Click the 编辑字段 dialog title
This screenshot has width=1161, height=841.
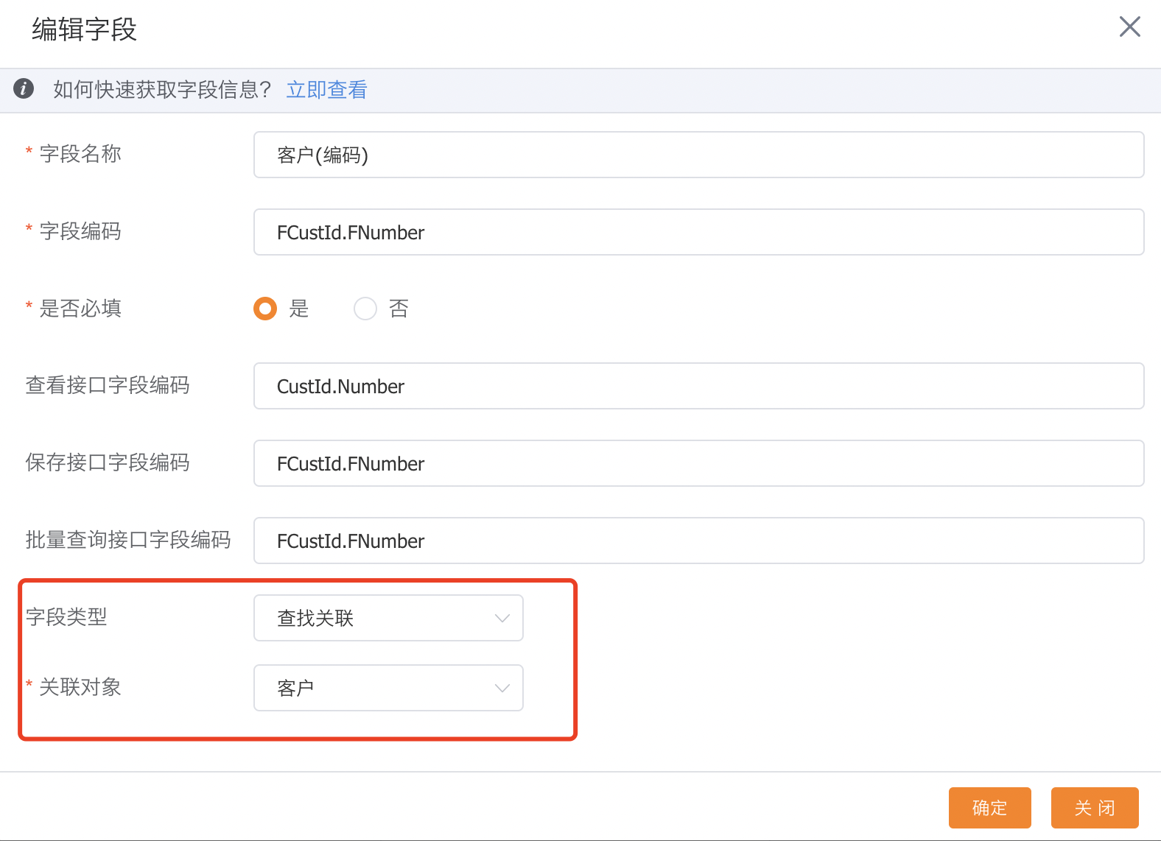(85, 29)
